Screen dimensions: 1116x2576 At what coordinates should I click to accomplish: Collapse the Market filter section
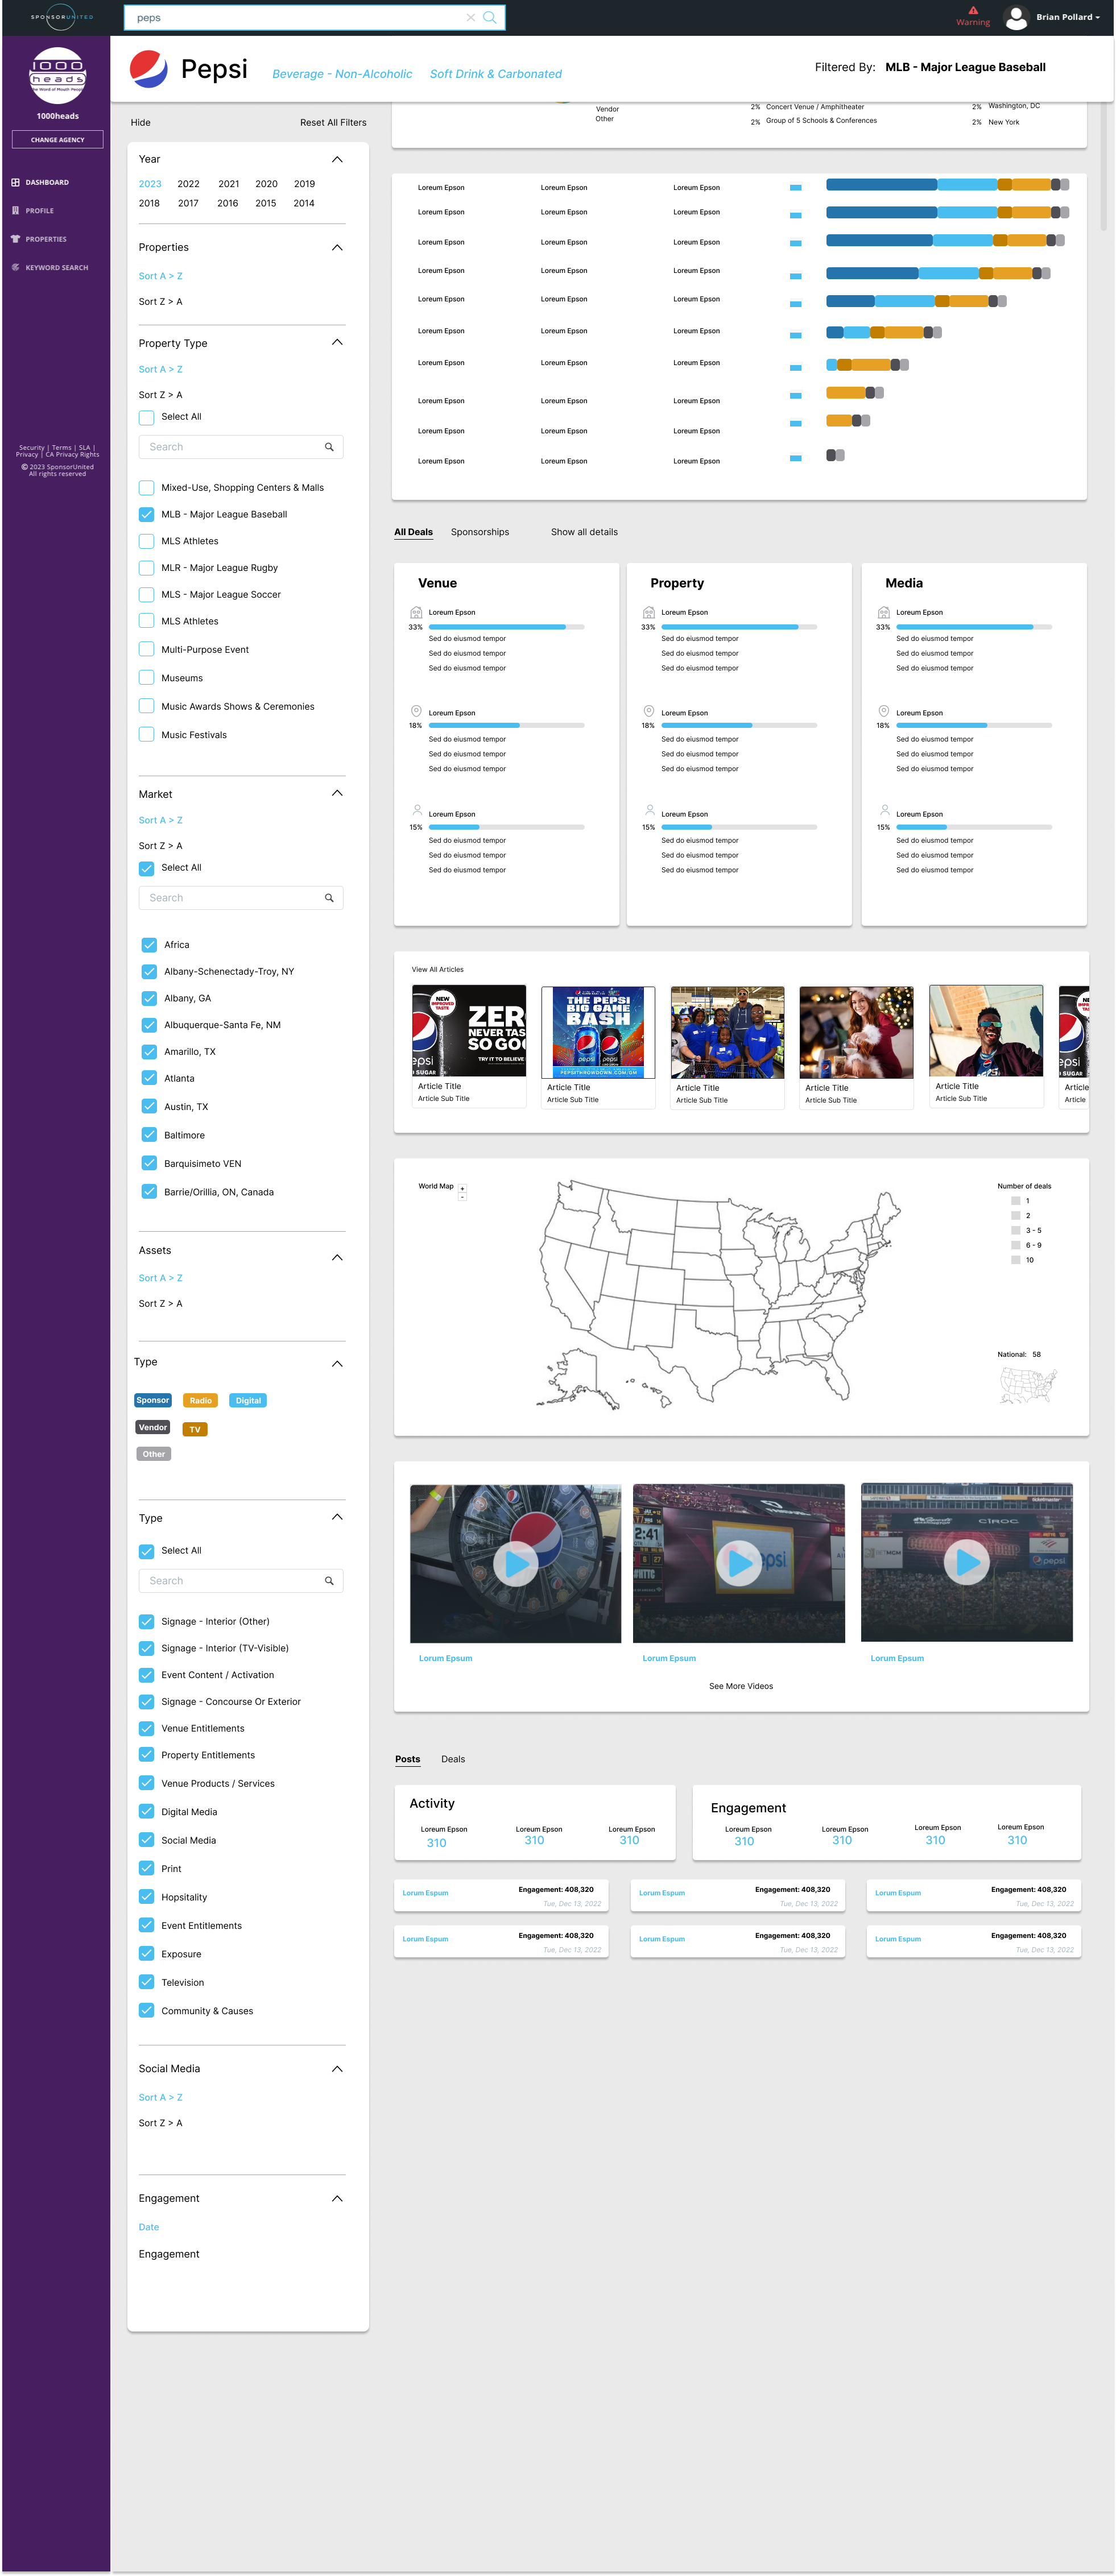[337, 793]
